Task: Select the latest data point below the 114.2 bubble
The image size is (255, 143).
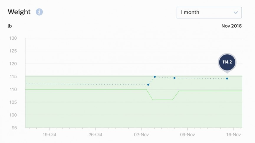Action: 227,79
